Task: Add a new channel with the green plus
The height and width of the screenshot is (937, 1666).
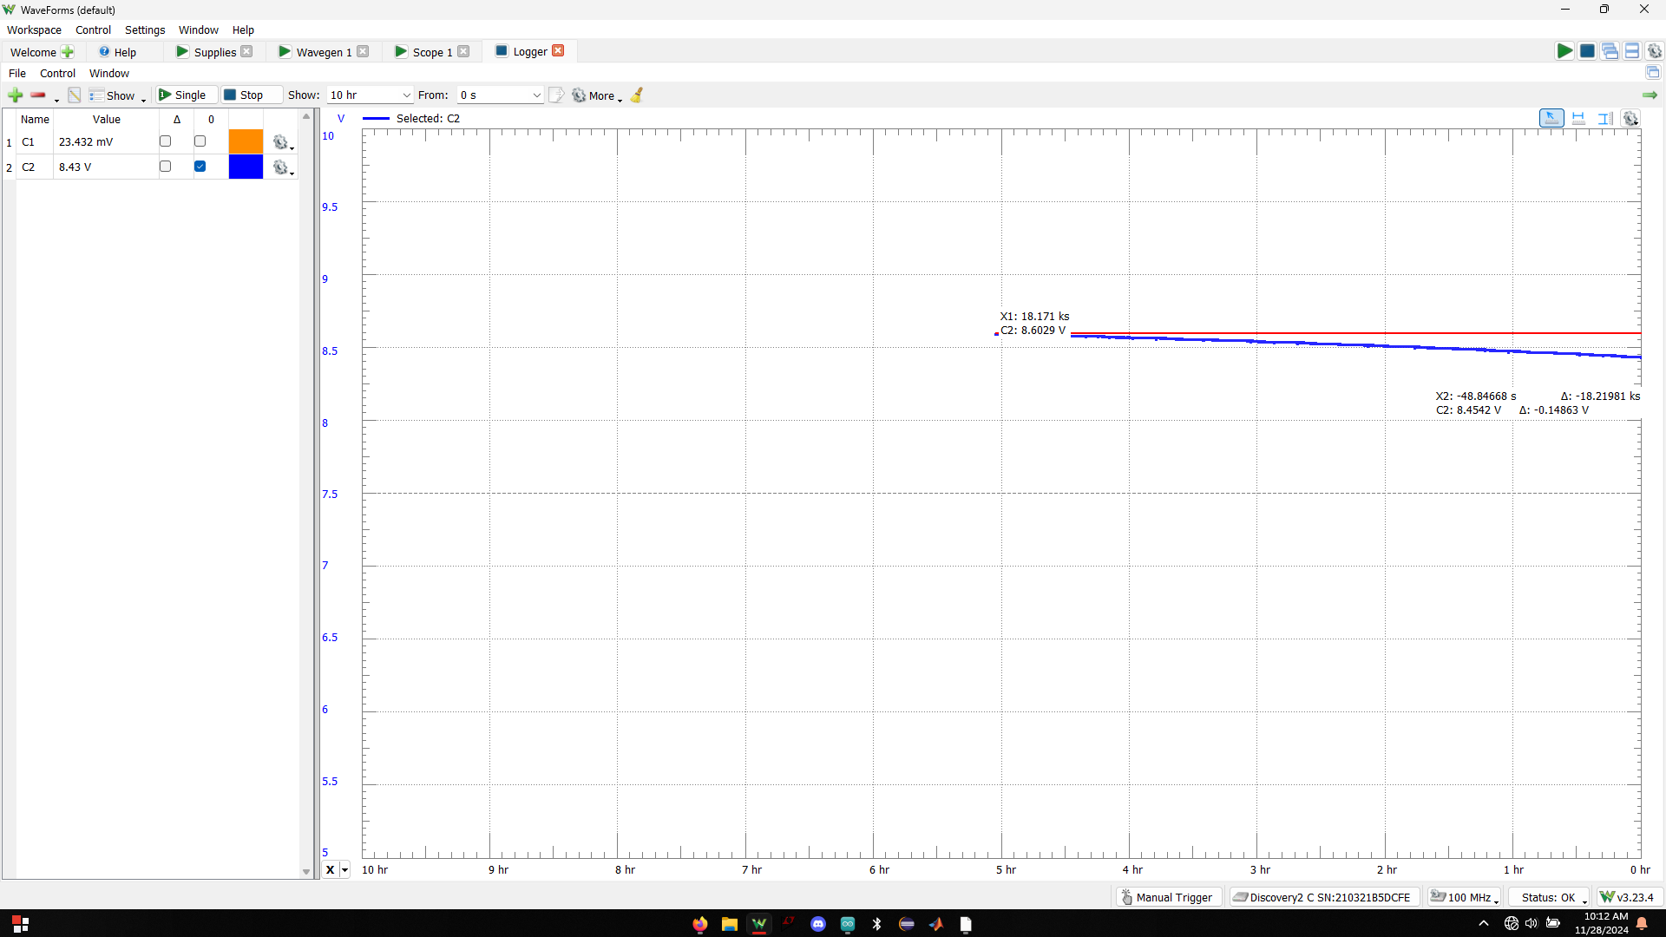Action: click(x=15, y=95)
